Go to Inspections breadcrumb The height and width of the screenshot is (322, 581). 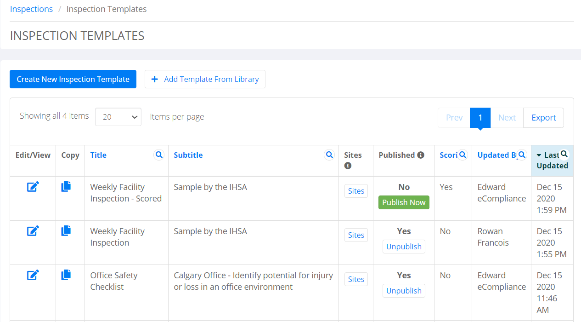(x=31, y=9)
